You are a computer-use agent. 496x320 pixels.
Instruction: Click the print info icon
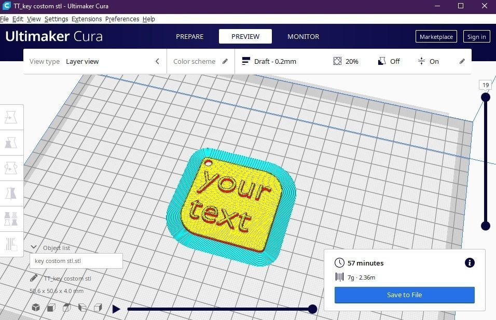tap(470, 262)
